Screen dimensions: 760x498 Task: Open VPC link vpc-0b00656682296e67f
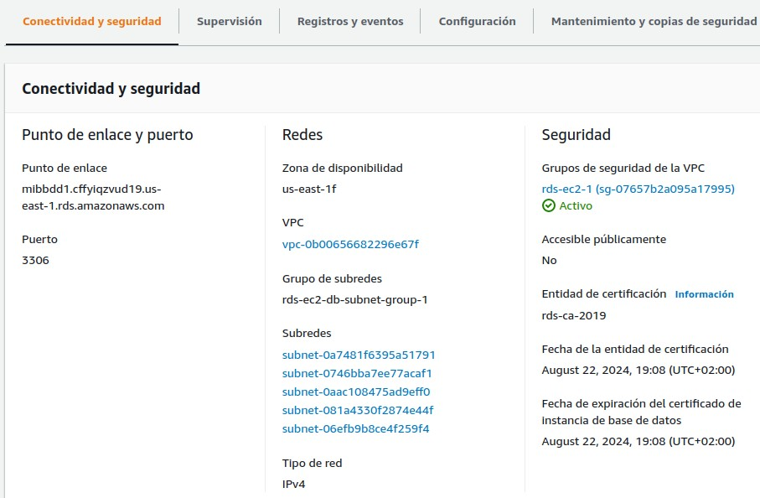(351, 245)
